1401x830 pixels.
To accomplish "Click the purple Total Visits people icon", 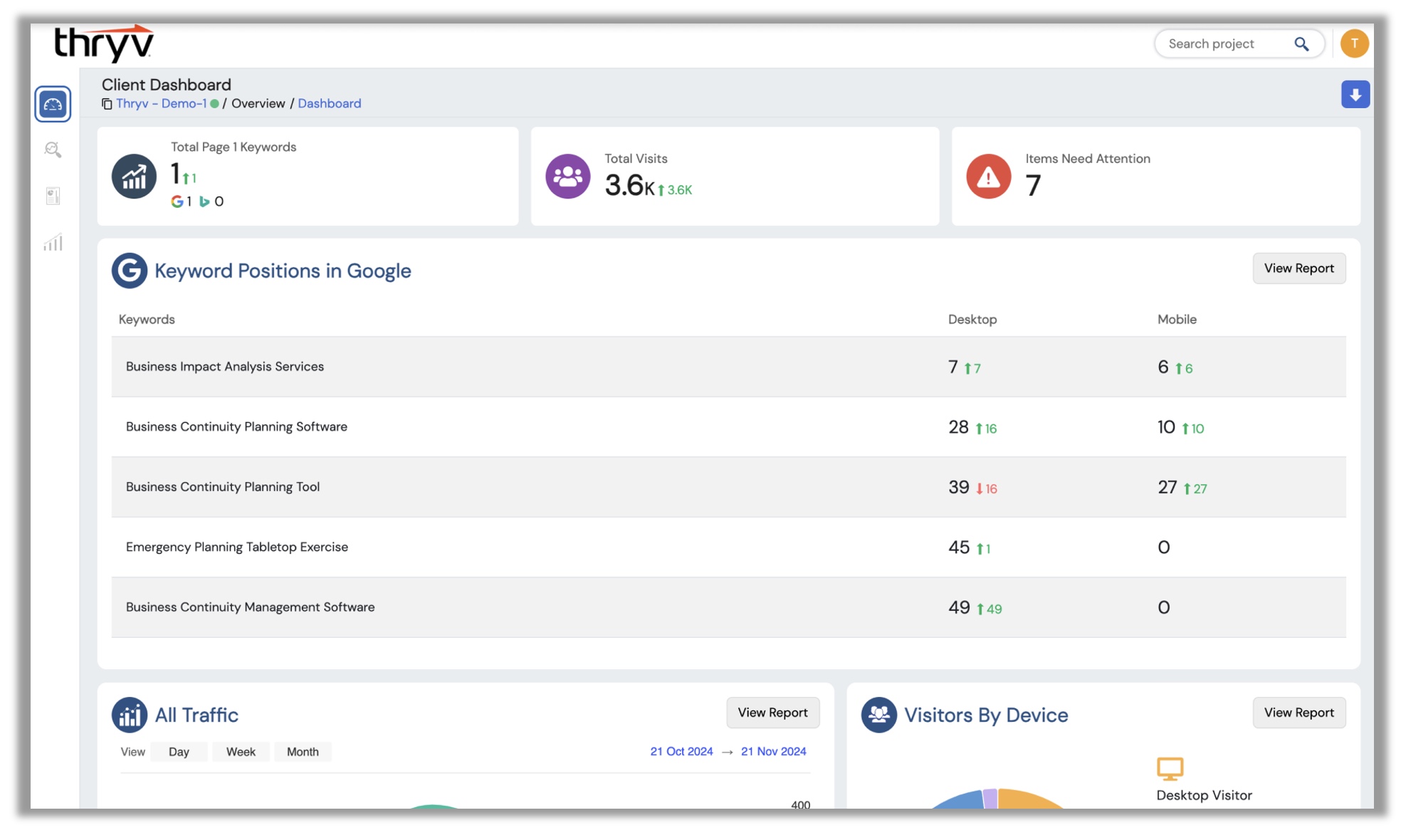I will [567, 176].
